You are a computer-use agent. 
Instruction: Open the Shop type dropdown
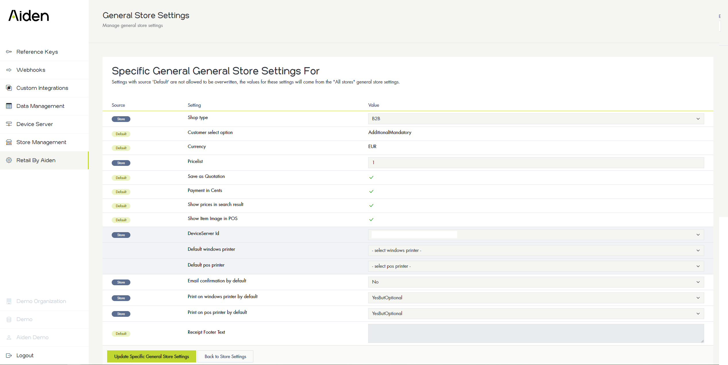pyautogui.click(x=536, y=119)
